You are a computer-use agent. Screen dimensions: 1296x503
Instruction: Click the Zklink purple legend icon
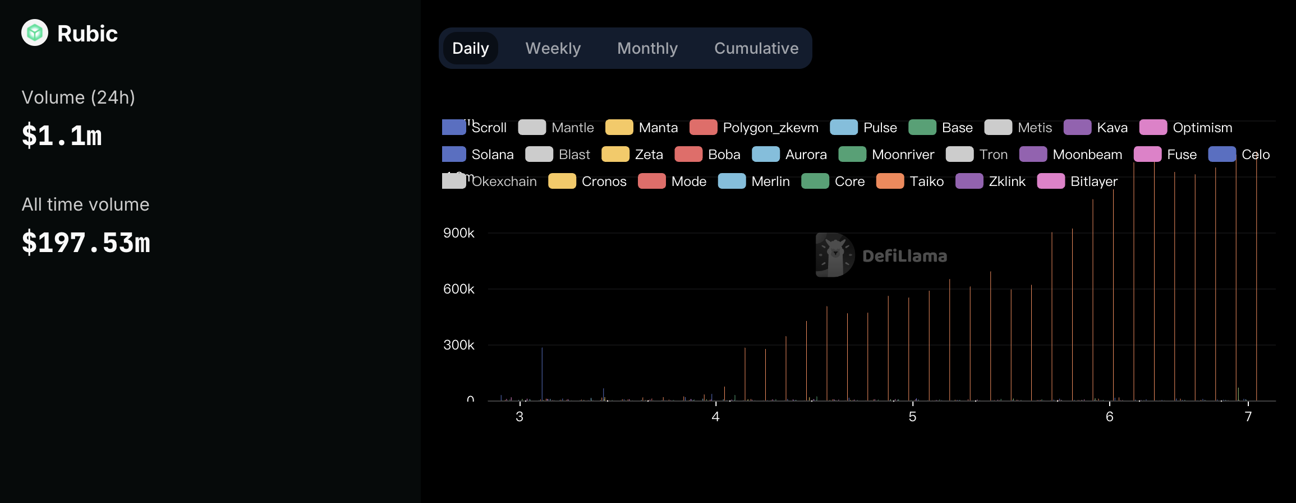point(969,181)
